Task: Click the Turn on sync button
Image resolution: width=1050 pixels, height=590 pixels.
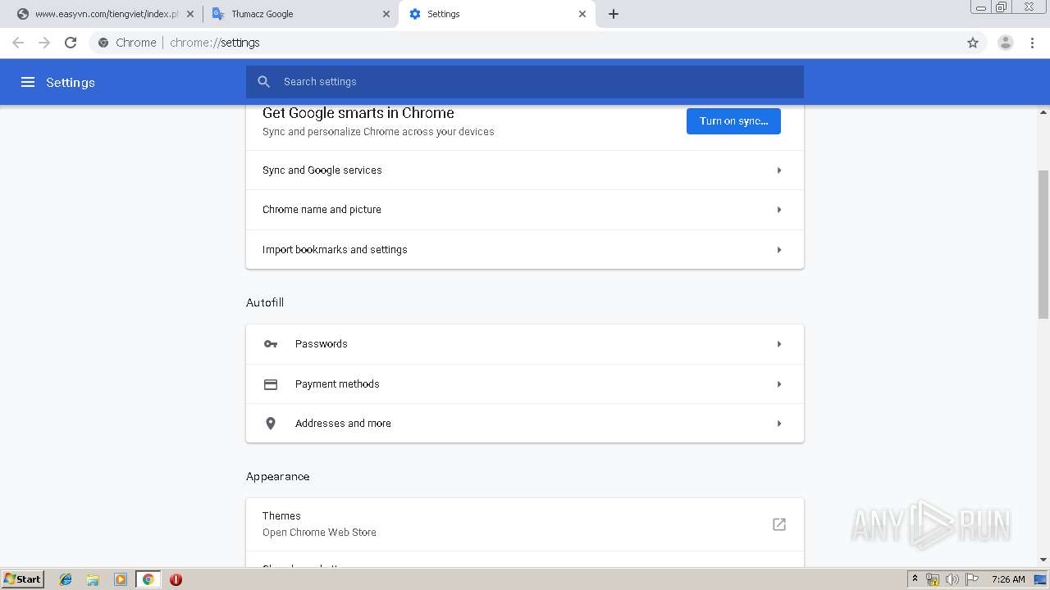Action: (x=733, y=121)
